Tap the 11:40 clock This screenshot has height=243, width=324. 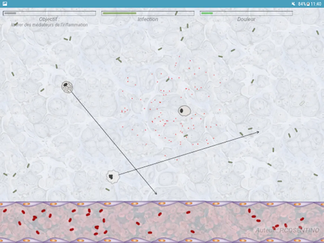coord(316,4)
